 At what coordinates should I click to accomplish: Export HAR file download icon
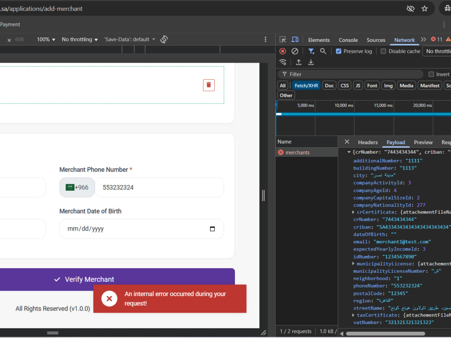click(x=311, y=62)
